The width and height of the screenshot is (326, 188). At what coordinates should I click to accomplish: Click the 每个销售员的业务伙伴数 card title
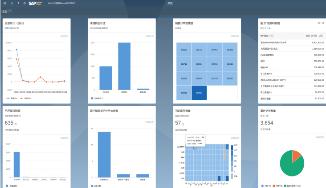pyautogui.click(x=104, y=111)
